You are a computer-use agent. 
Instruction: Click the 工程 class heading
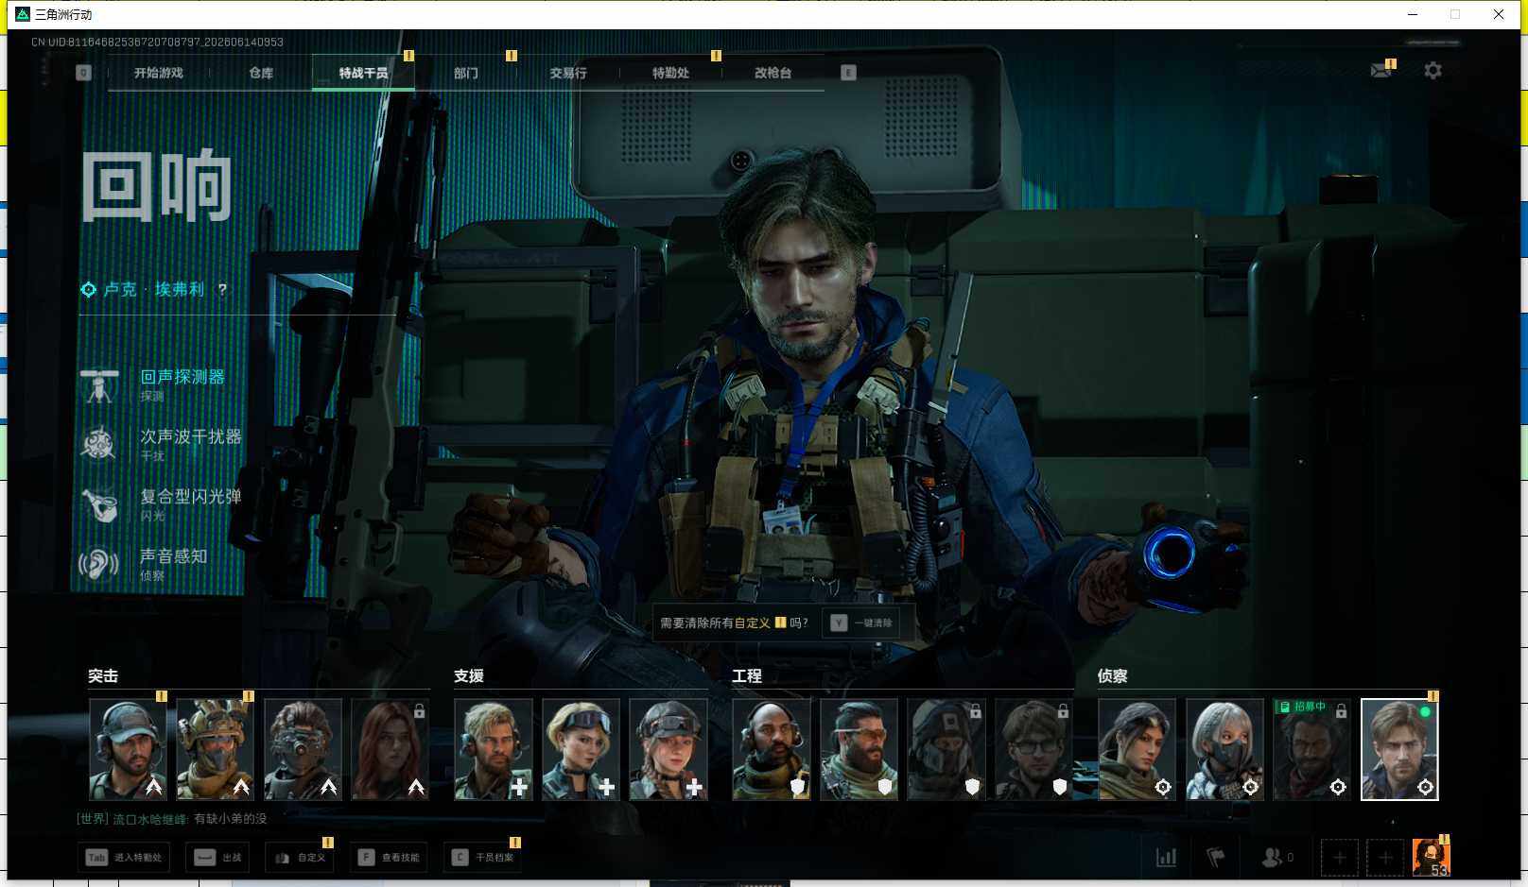747,676
